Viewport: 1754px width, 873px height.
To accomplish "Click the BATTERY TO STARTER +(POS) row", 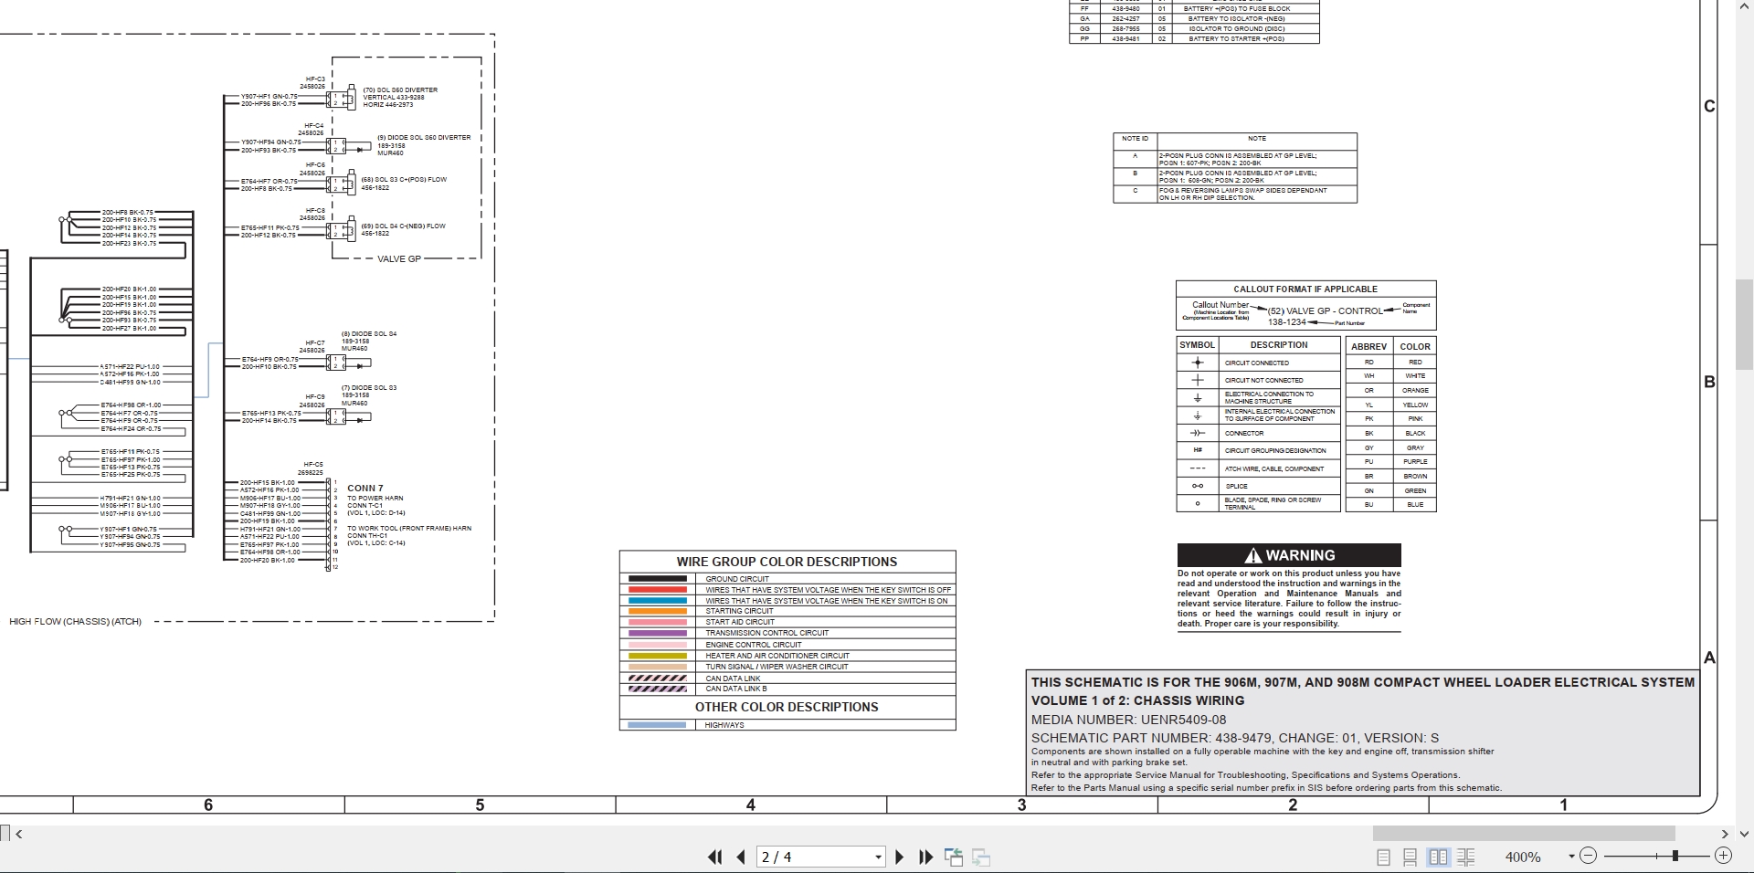I will [1194, 39].
